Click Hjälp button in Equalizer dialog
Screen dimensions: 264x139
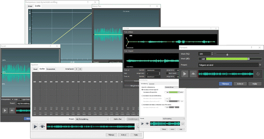pos(136,135)
